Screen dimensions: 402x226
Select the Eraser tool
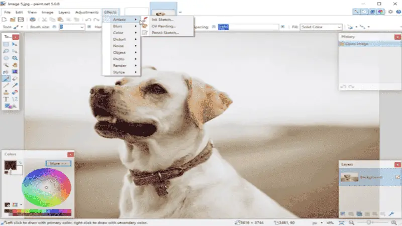(15, 79)
